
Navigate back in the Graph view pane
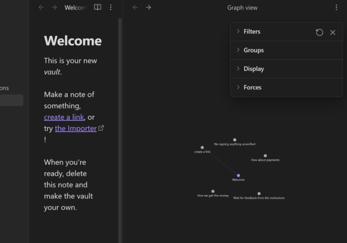(135, 8)
